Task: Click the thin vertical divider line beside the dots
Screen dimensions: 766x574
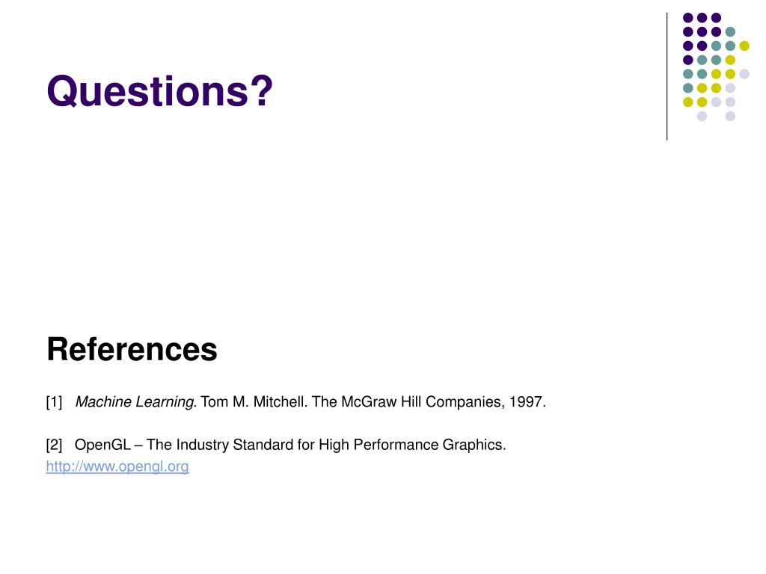Action: (667, 77)
